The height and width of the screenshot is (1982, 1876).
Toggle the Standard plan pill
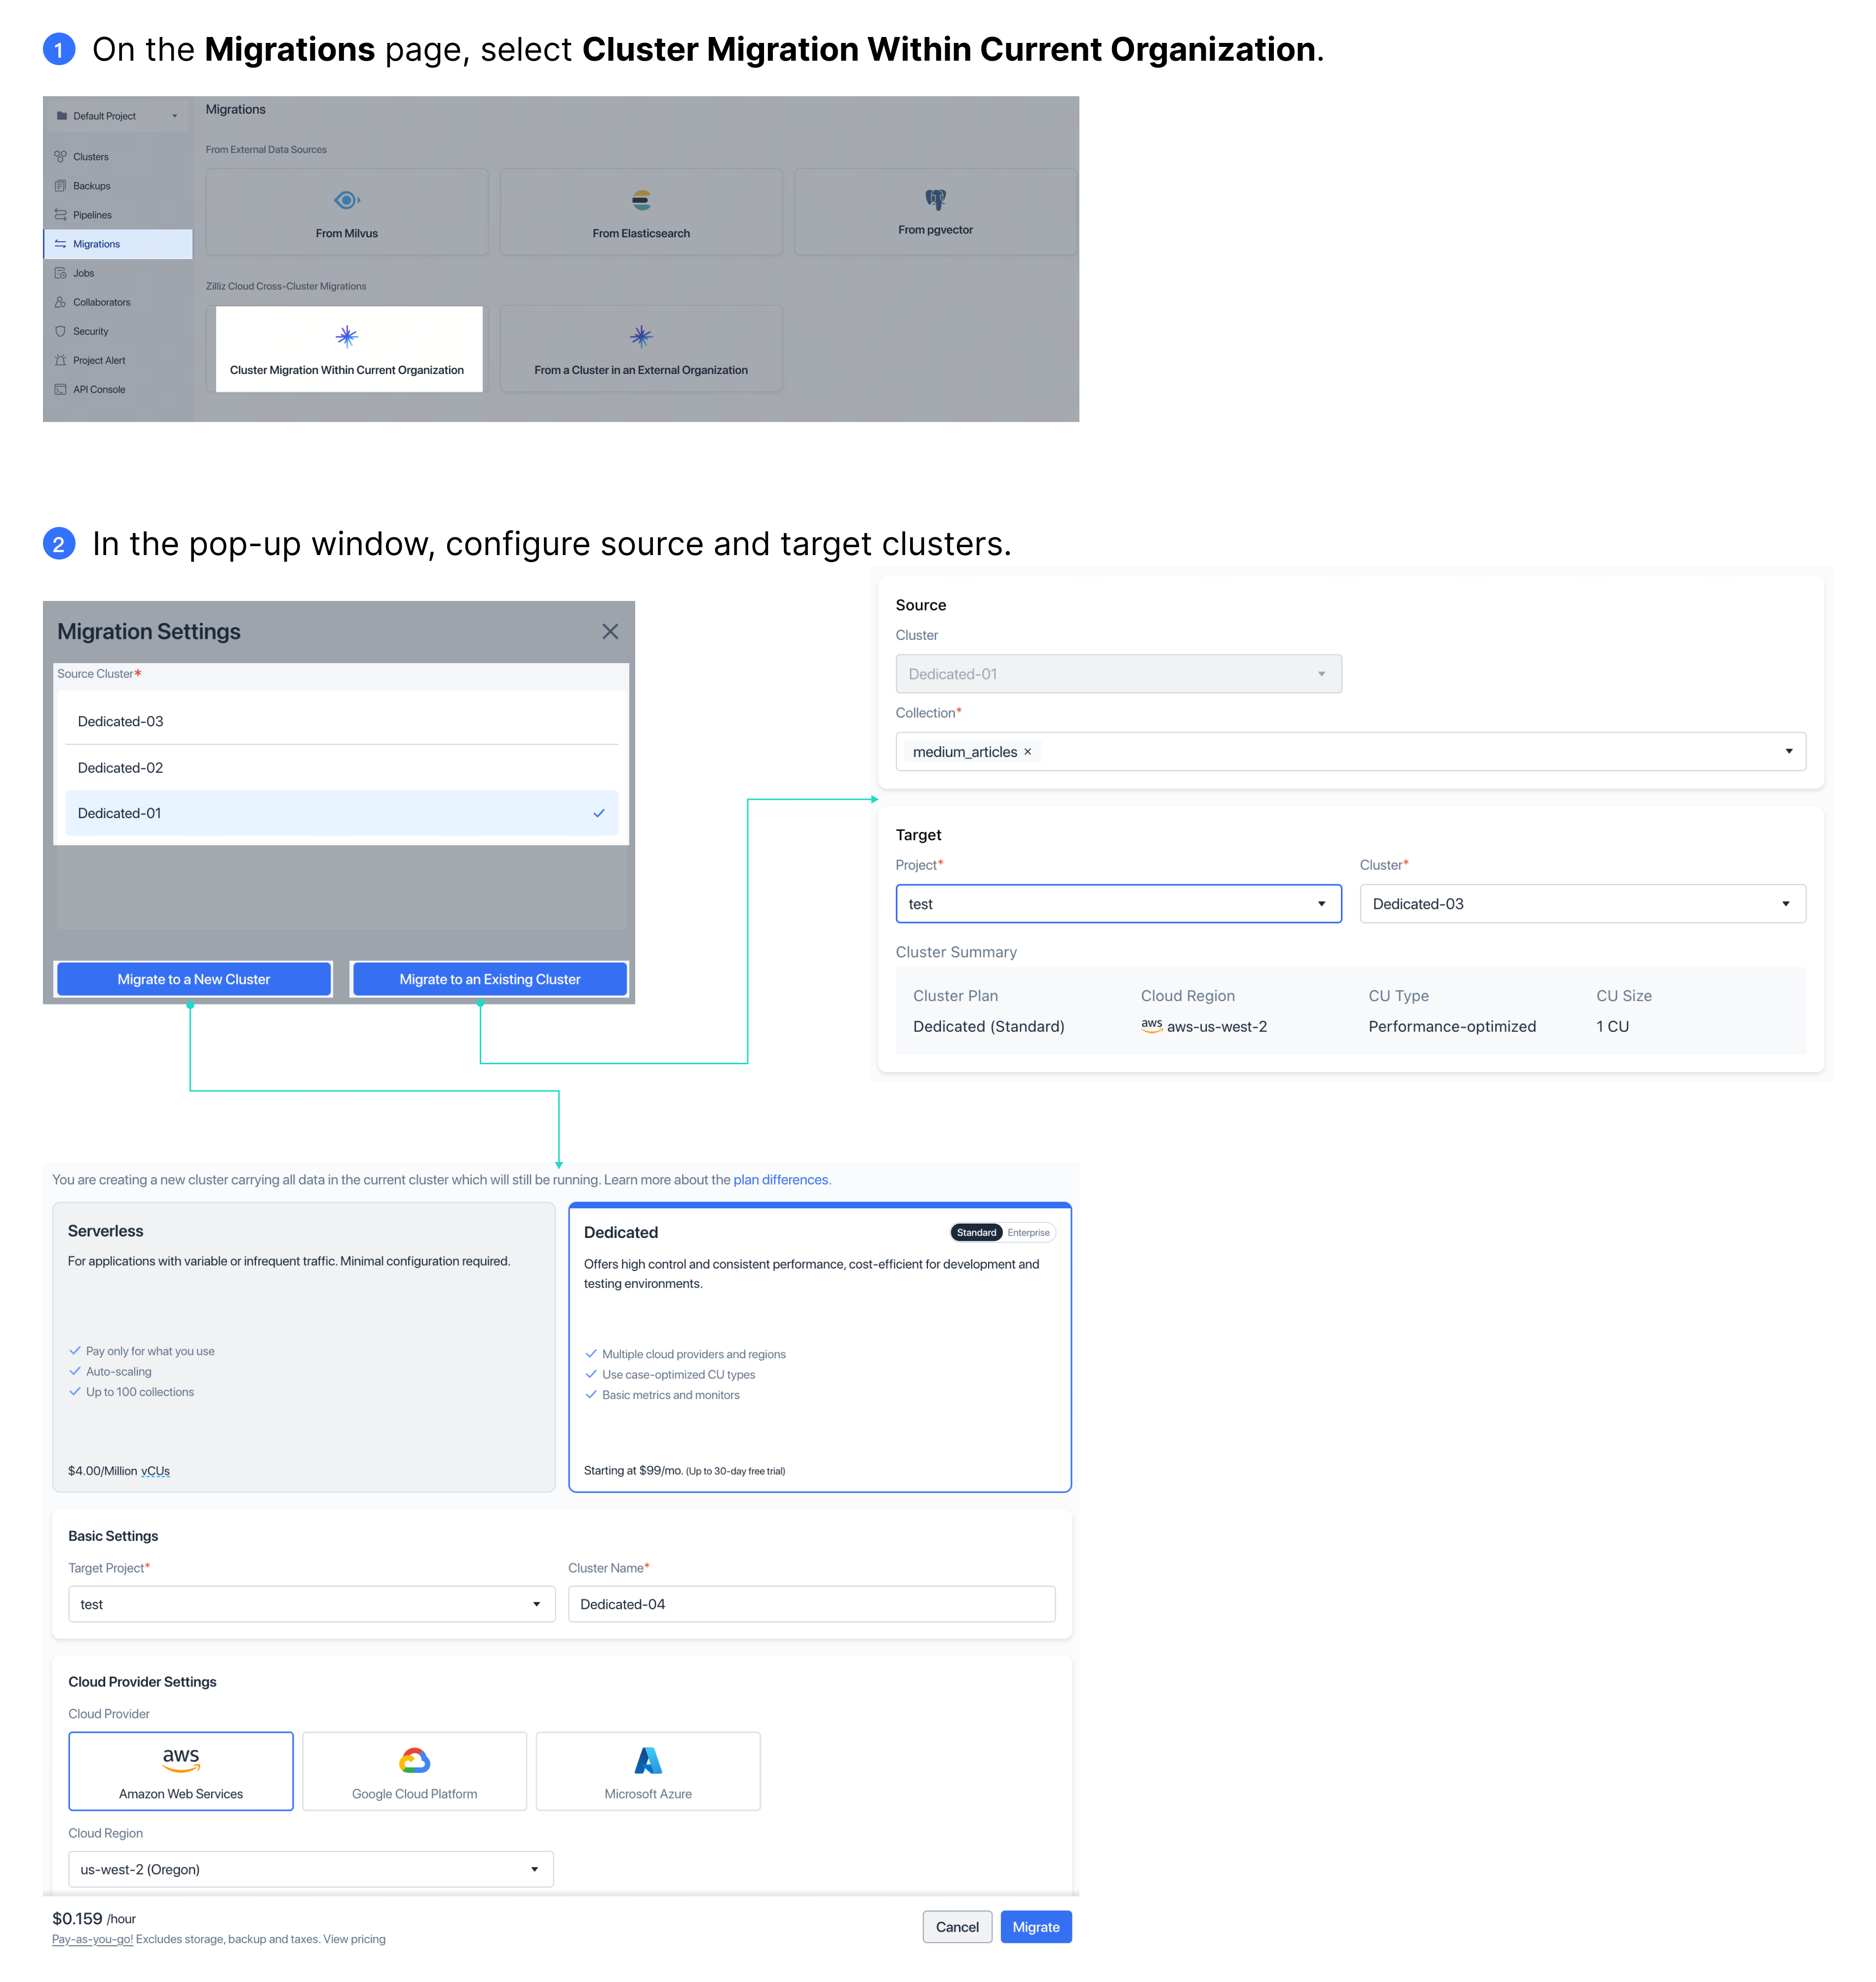click(976, 1233)
